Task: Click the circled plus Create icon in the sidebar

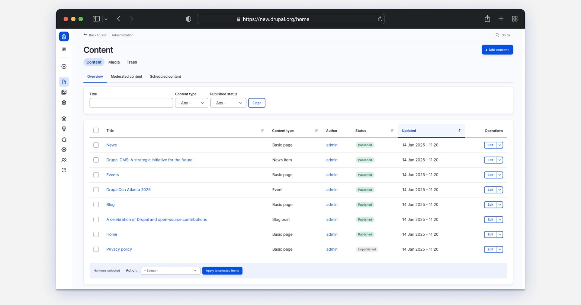Action: point(64,67)
